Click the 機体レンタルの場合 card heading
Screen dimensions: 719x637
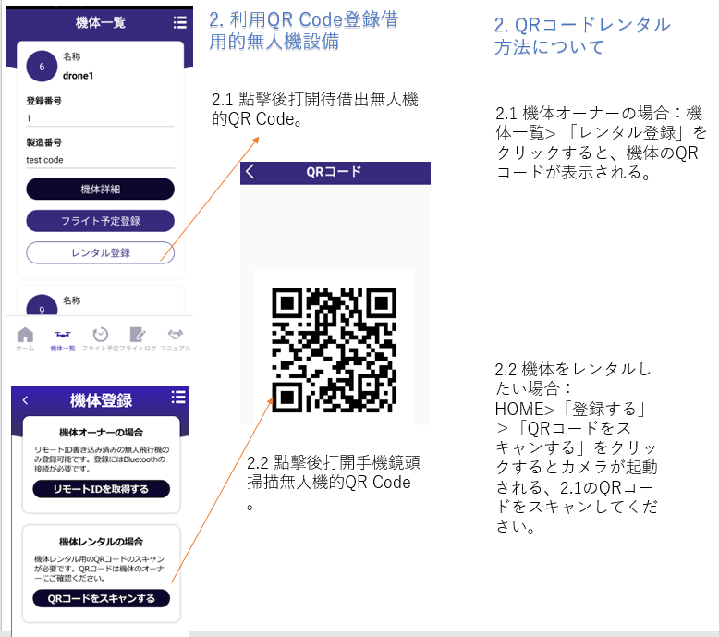101,542
